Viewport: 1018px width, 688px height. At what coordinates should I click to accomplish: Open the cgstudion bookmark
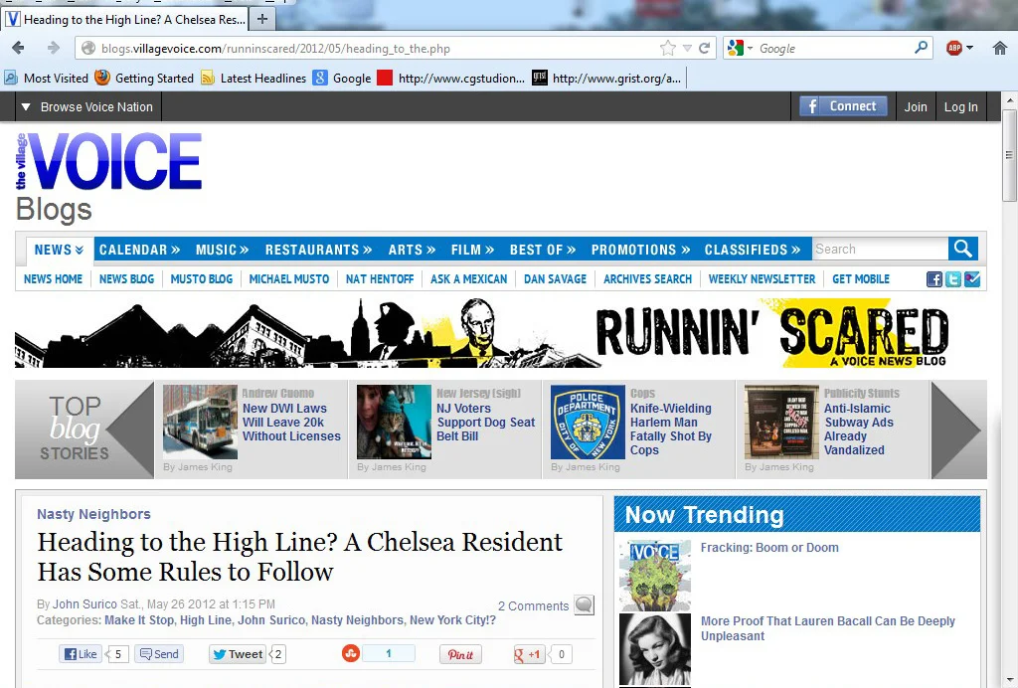tap(451, 79)
